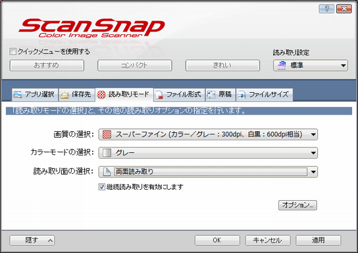The image size is (358, 253).
Task: Click the アプリ選択 tab icon
Action: point(18,94)
